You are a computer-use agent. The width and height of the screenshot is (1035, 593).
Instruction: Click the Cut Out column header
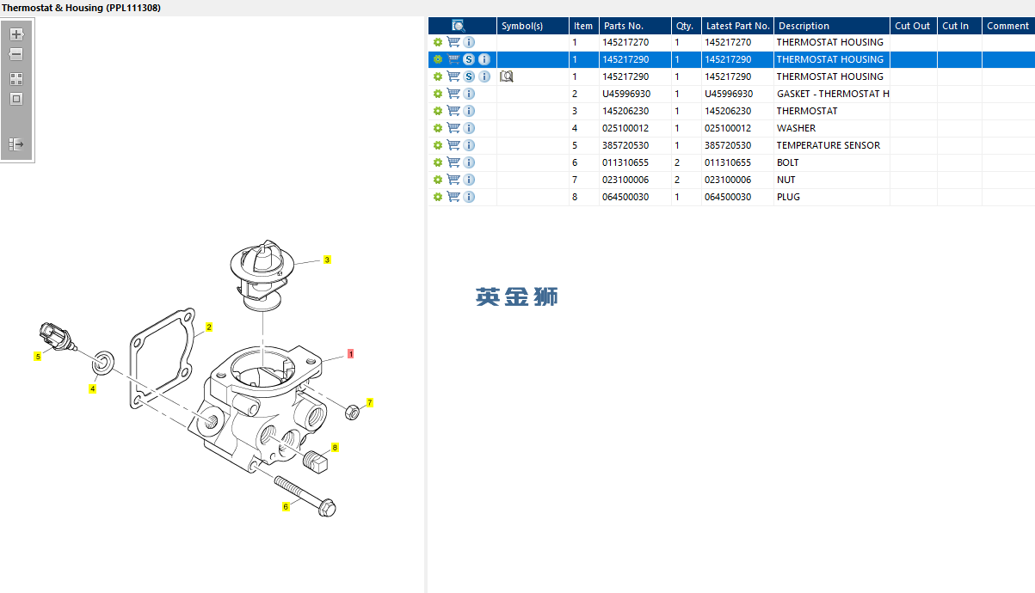coord(914,26)
